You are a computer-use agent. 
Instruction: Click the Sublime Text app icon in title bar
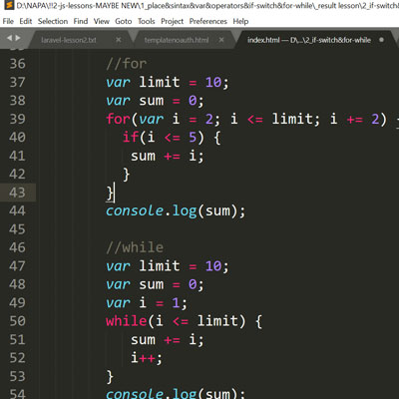[10, 5]
